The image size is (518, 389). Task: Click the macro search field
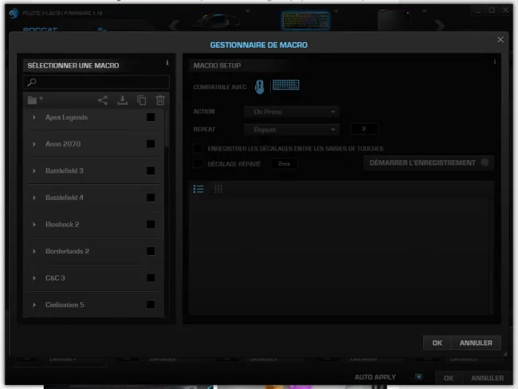(x=96, y=82)
